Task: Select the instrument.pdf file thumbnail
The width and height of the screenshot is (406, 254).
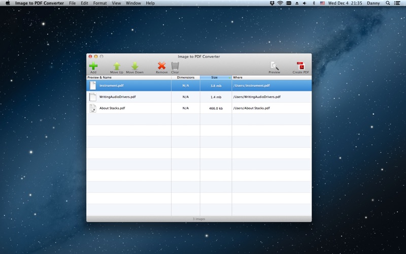Action: point(93,85)
